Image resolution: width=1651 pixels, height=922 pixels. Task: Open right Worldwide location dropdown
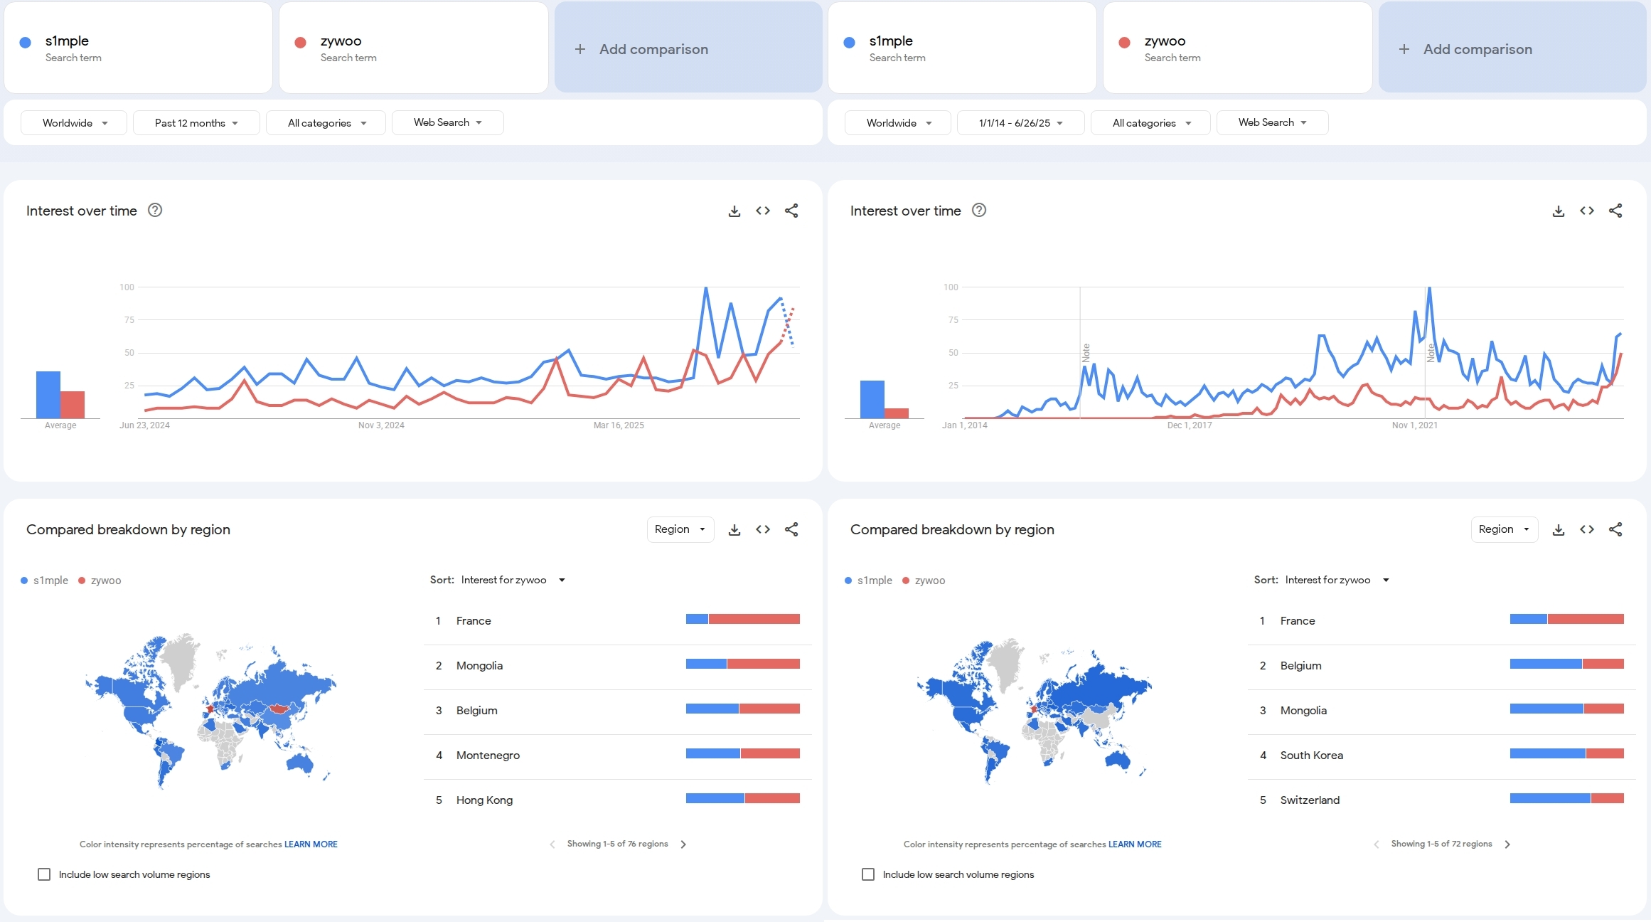click(898, 122)
